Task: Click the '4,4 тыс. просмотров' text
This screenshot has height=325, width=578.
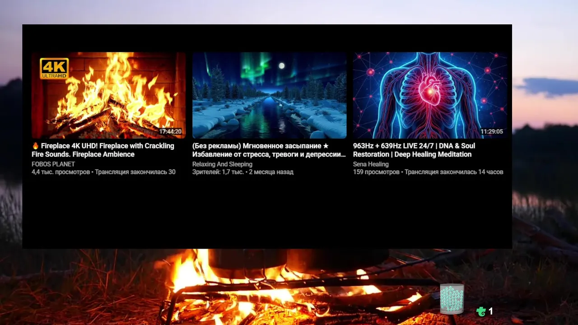Action: pos(61,172)
